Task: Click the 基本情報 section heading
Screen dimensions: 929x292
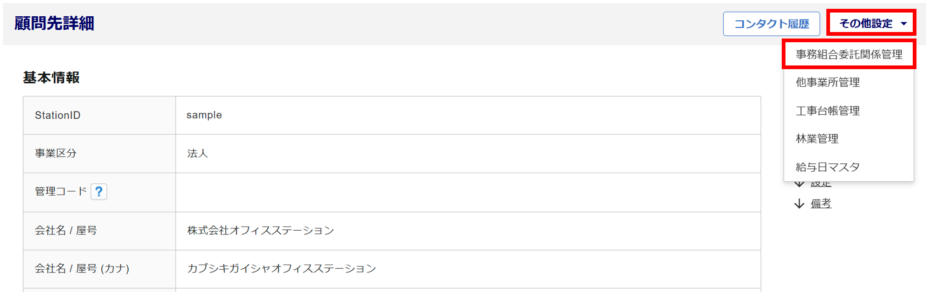Action: [51, 78]
